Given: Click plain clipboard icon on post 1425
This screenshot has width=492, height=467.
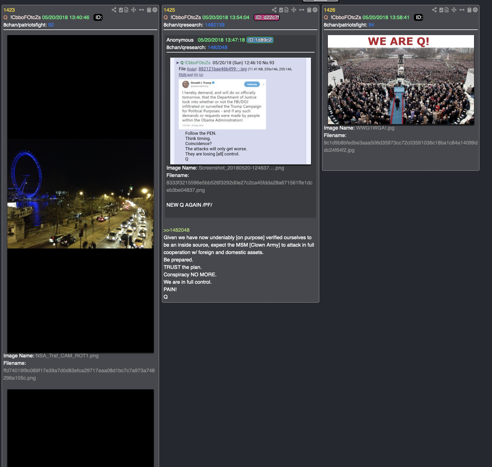Looking at the screenshot, I should click(x=309, y=10).
